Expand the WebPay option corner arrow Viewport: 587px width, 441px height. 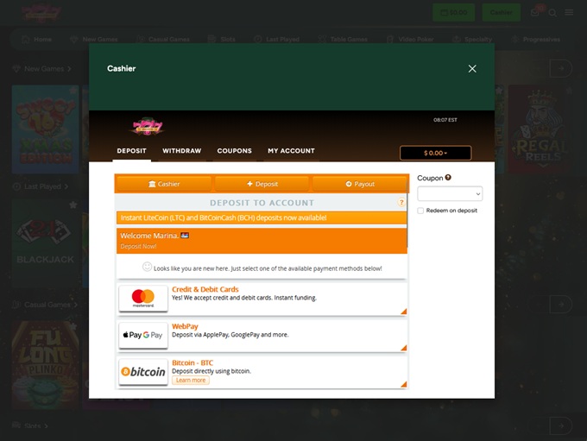tap(403, 348)
